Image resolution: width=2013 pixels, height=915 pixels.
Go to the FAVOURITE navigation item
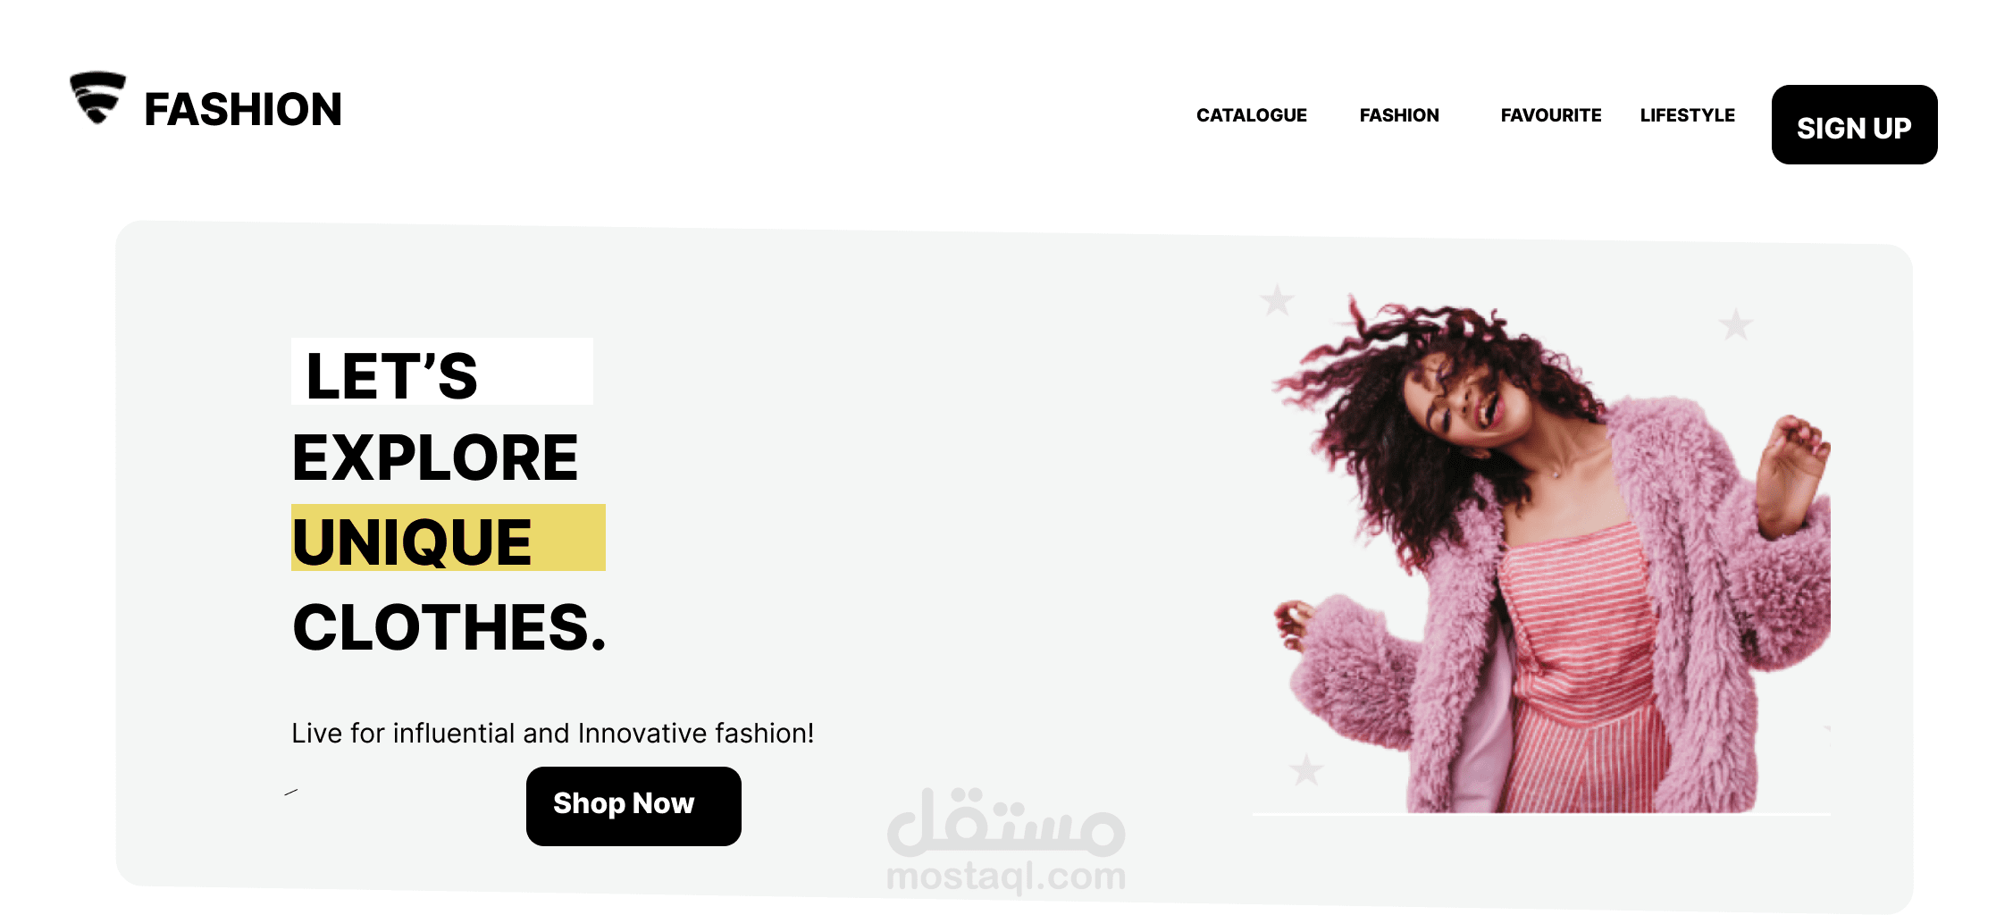(x=1551, y=115)
